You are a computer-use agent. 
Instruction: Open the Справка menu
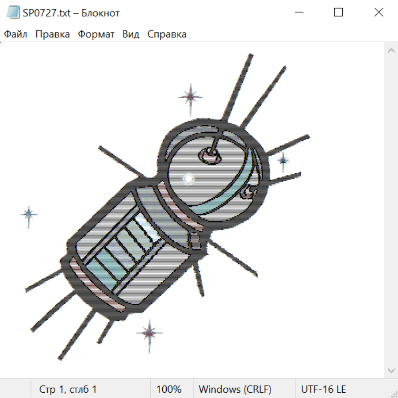[167, 34]
